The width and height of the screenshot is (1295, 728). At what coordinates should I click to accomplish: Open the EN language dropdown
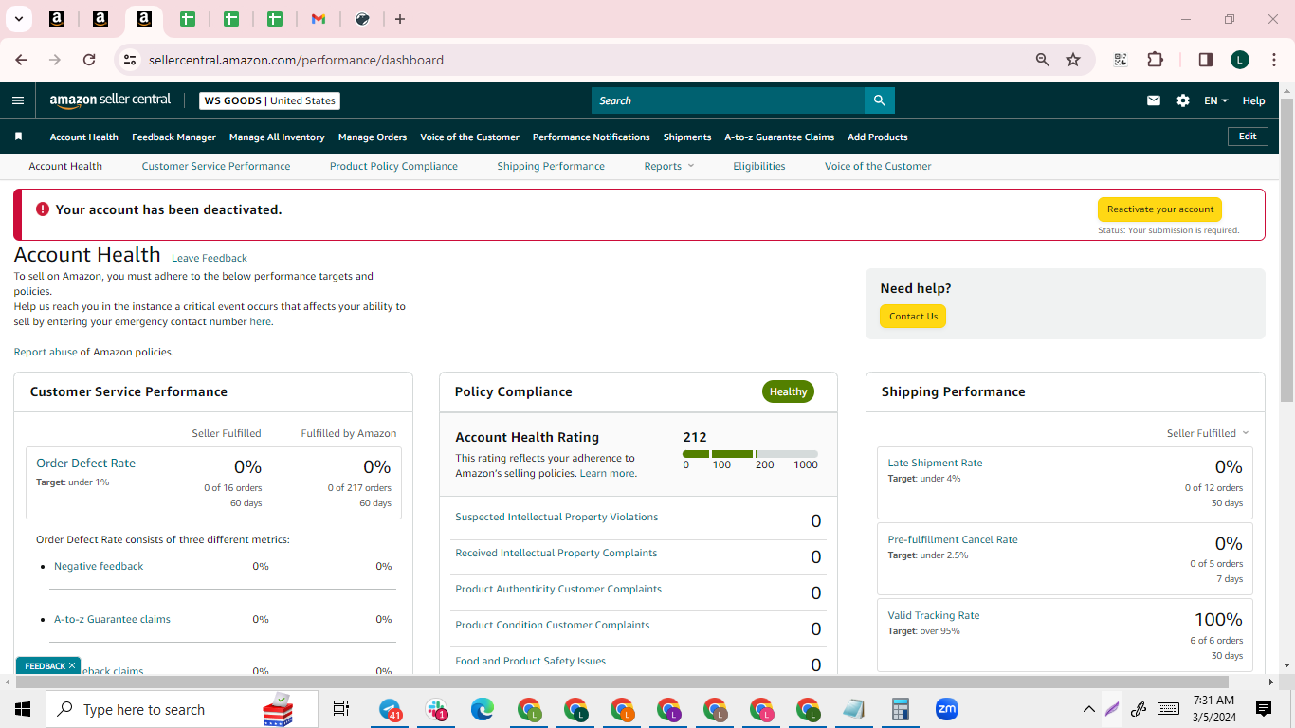coord(1215,100)
